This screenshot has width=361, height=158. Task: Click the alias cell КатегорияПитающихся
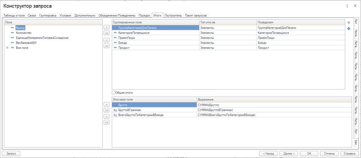[x=301, y=33]
